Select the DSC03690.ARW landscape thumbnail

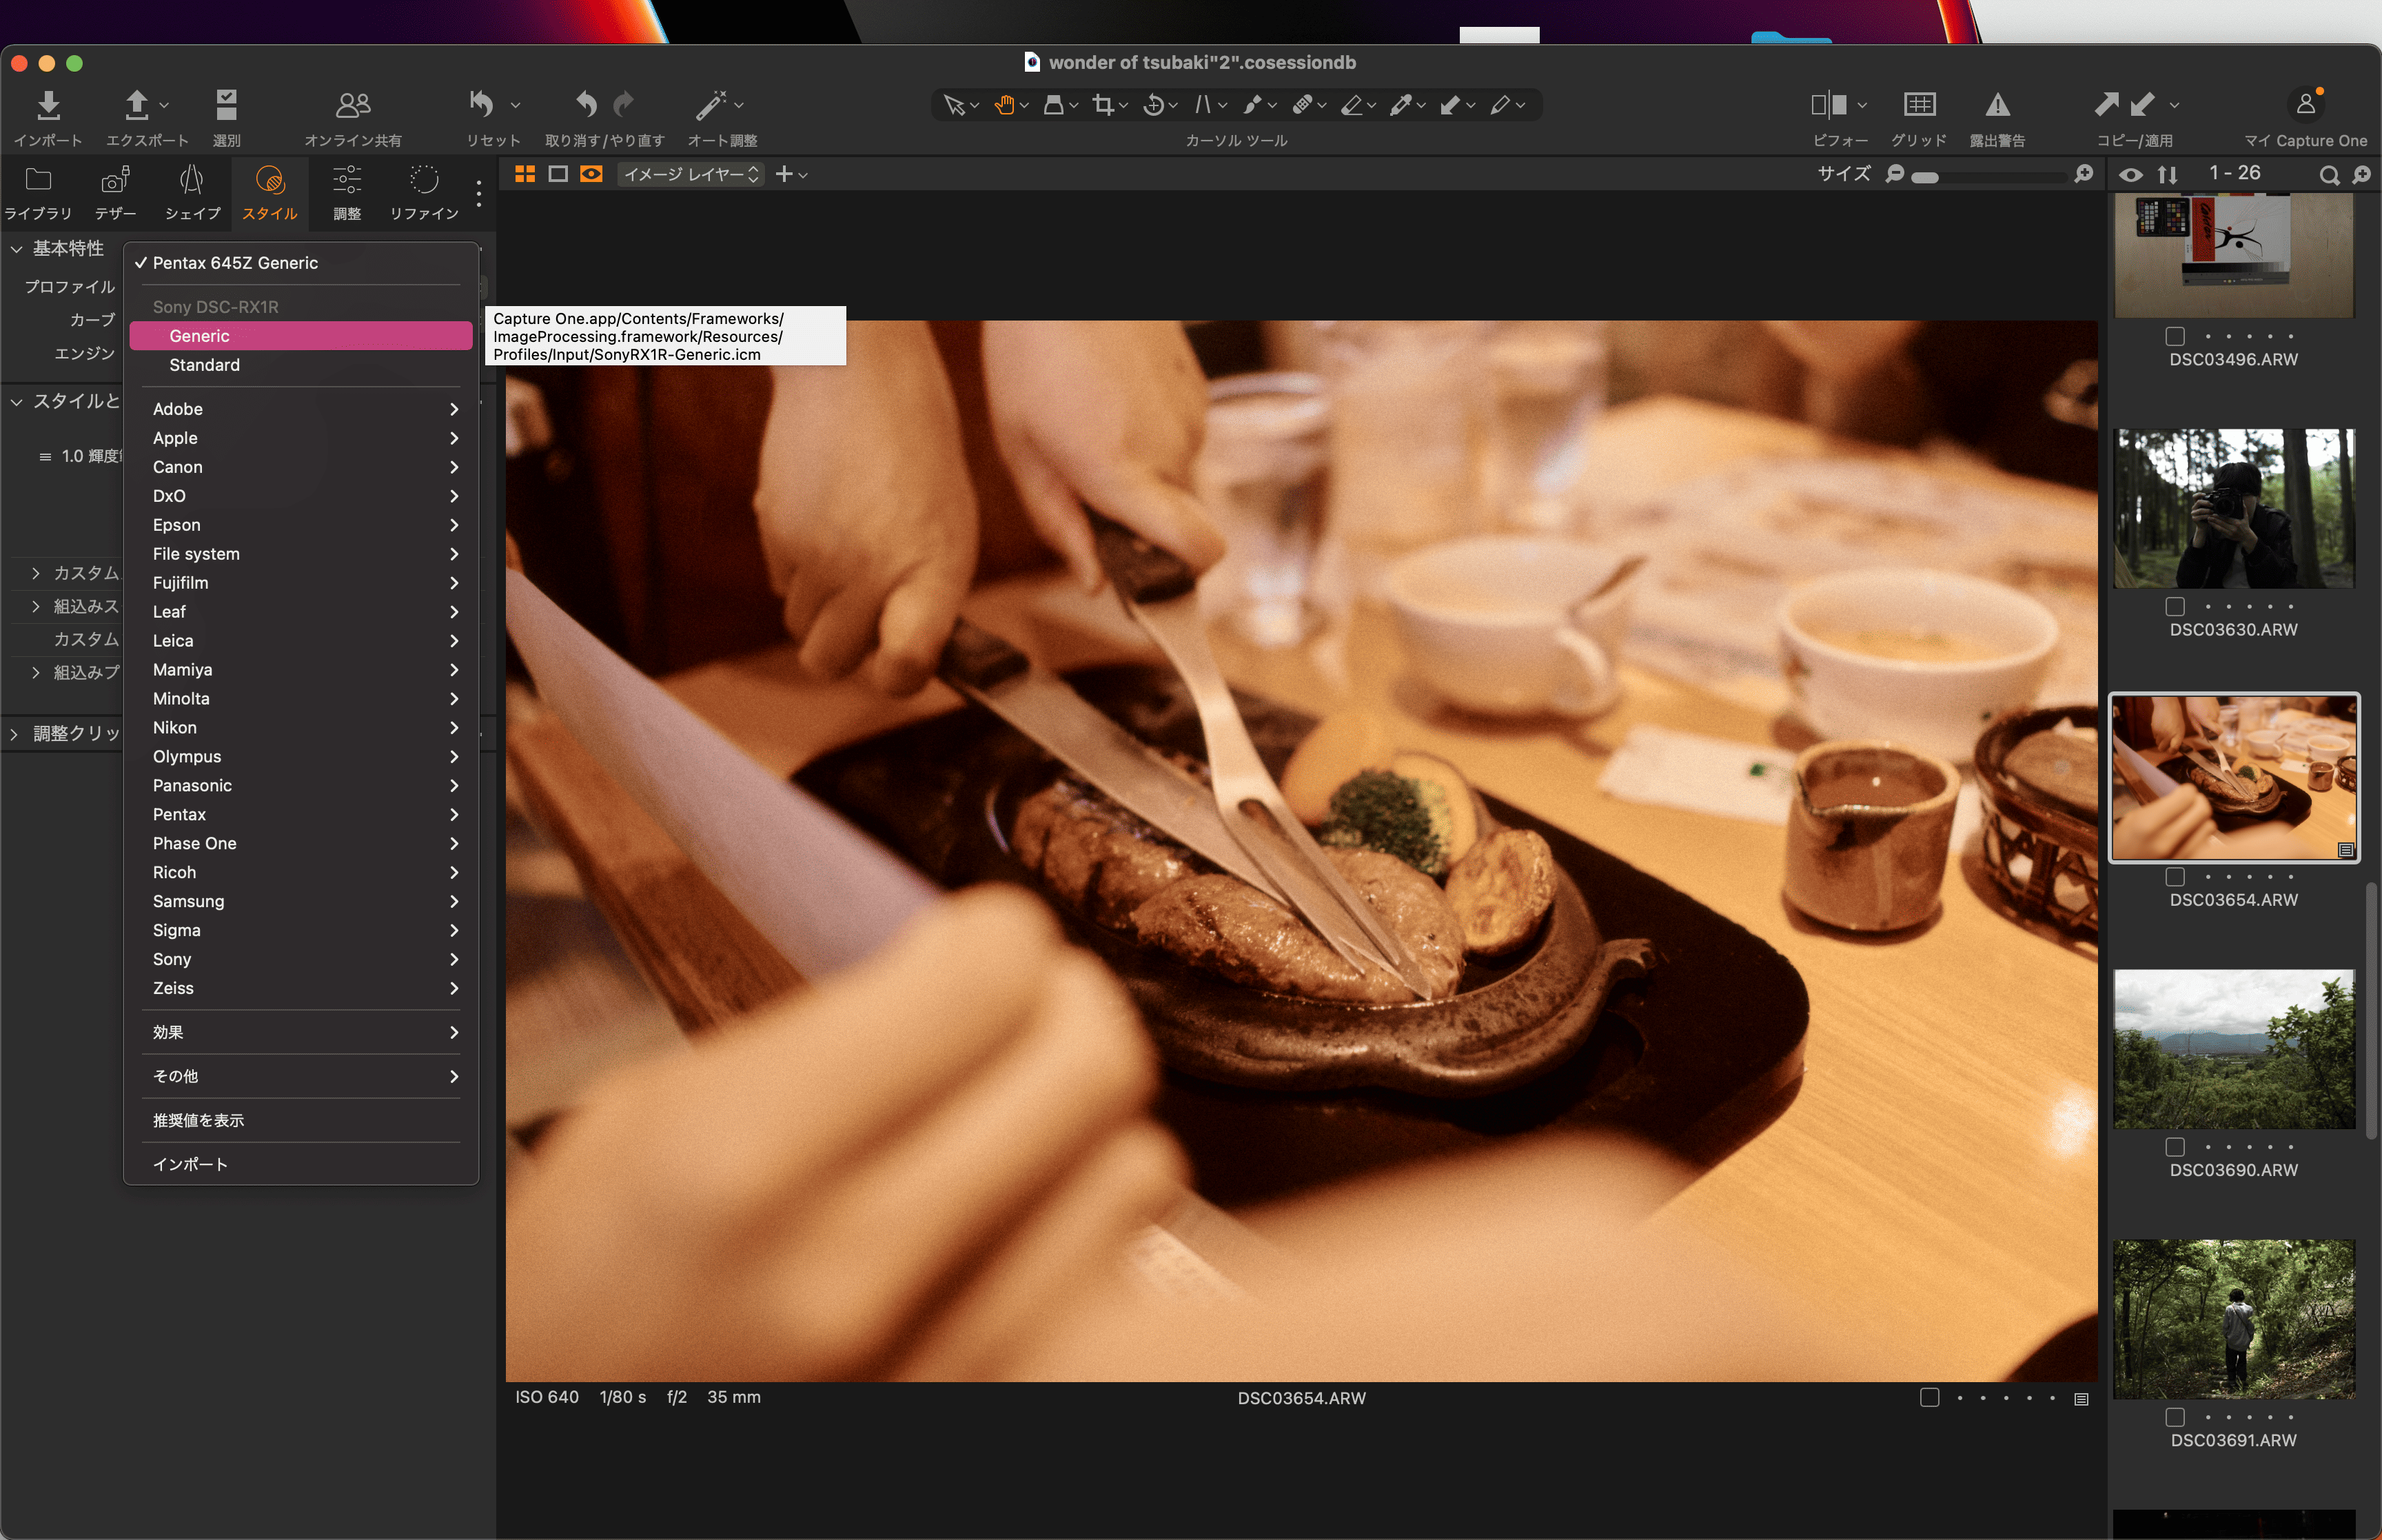2234,1049
